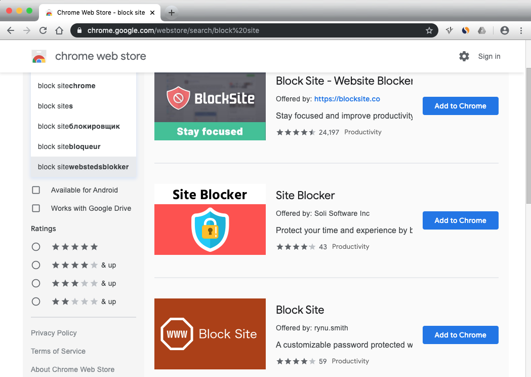Open the https://blocksite.co link
This screenshot has height=377, width=531.
pos(347,99)
